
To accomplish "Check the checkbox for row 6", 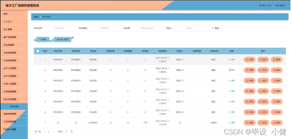I will pos(38,112).
